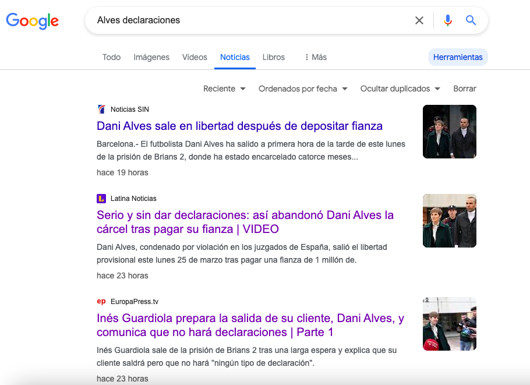Open the Más menu
This screenshot has height=385, width=530.
click(x=316, y=57)
